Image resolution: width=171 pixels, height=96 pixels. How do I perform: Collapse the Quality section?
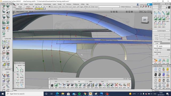click(x=157, y=46)
